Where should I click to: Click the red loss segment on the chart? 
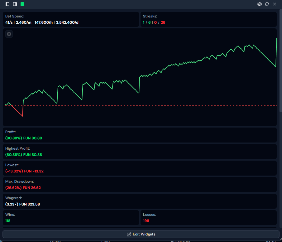click(17, 111)
